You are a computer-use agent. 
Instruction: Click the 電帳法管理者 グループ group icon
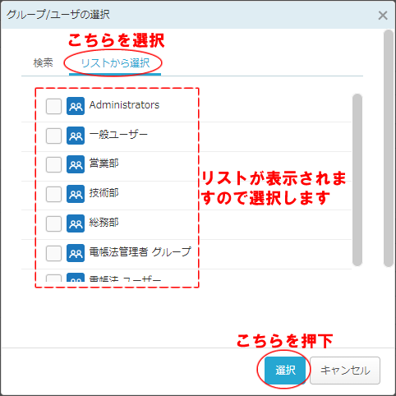coord(76,253)
